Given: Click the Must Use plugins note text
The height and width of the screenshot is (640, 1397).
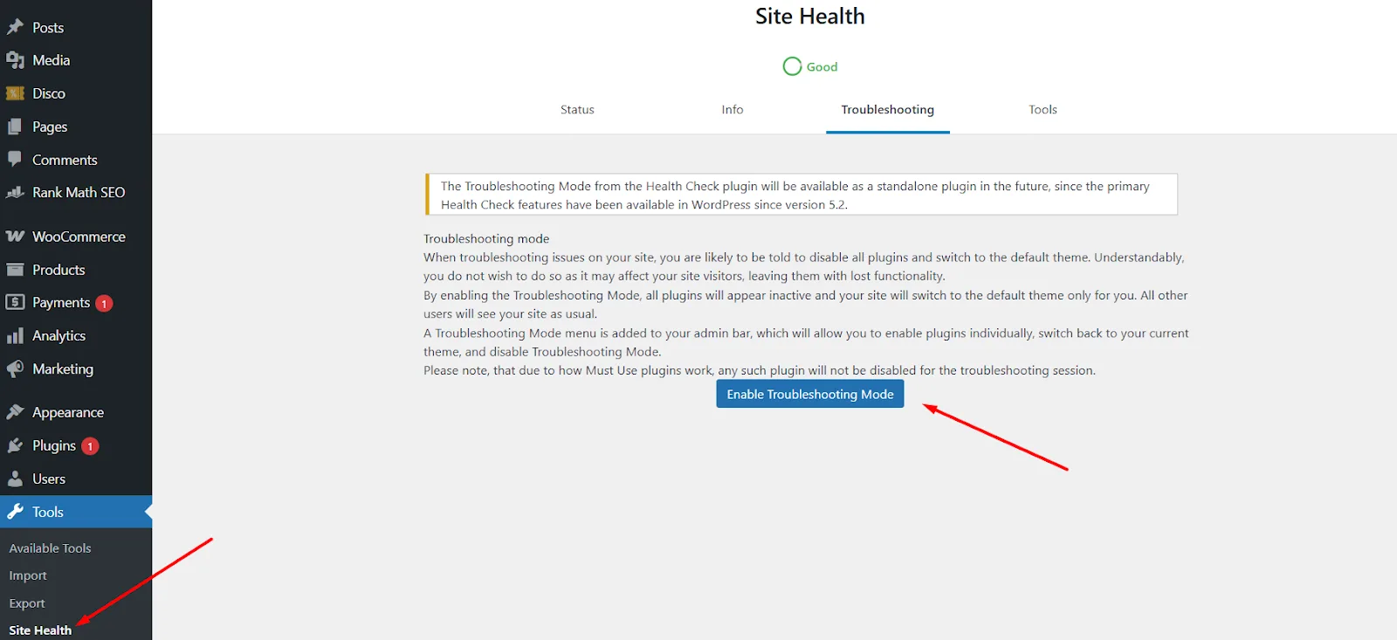Looking at the screenshot, I should pos(760,370).
